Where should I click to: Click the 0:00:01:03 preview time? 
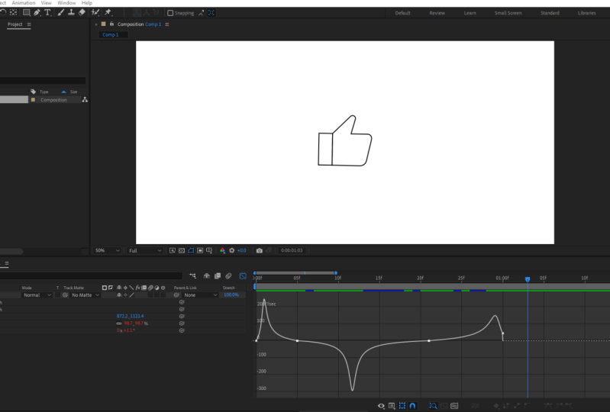tap(292, 250)
